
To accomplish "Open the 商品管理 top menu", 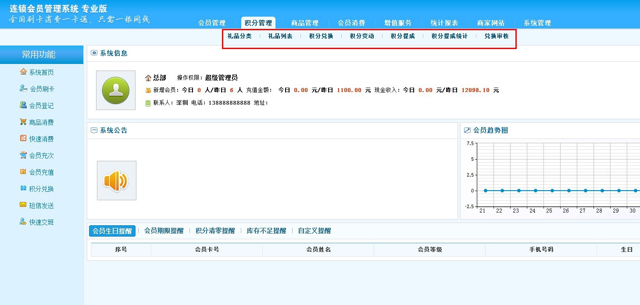I will tap(305, 23).
